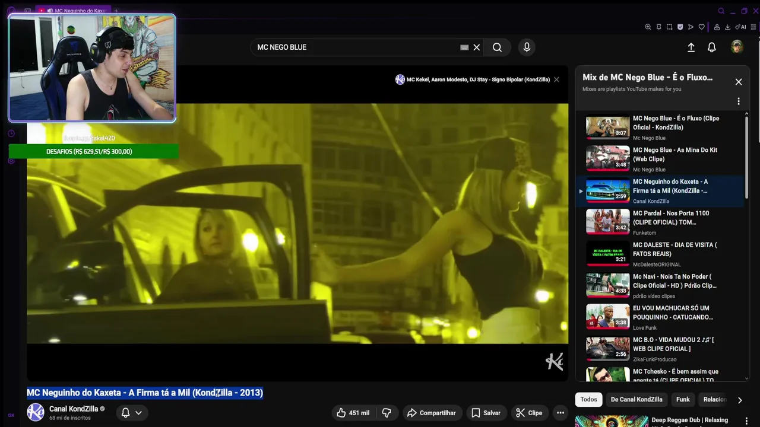Open the Canal KondZilla channel name link
760x427 pixels.
click(x=74, y=409)
